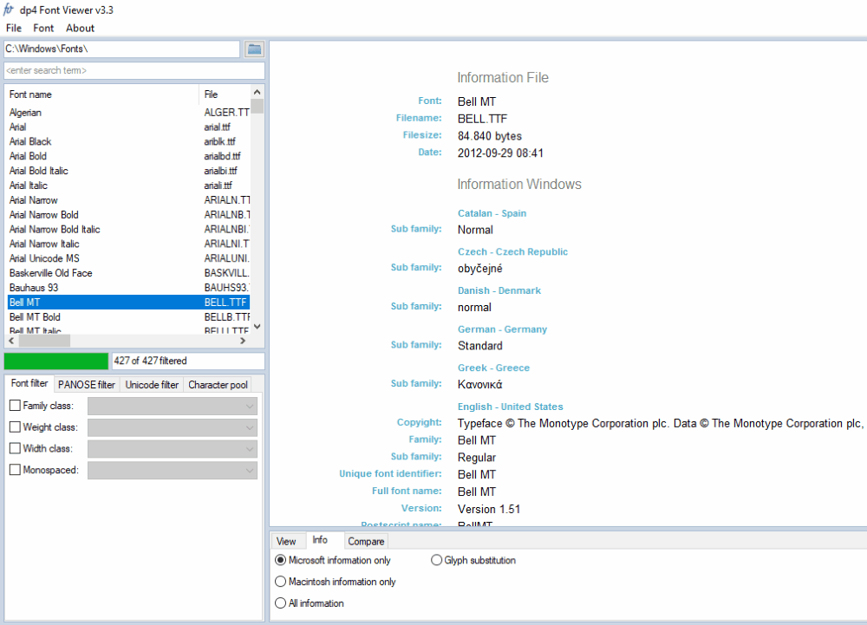The height and width of the screenshot is (625, 867).
Task: Switch to the Unicode filter tab
Action: tap(152, 385)
